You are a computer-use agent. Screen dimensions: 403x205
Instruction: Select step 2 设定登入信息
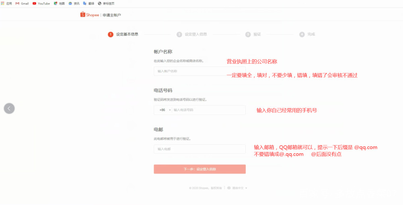click(x=192, y=34)
